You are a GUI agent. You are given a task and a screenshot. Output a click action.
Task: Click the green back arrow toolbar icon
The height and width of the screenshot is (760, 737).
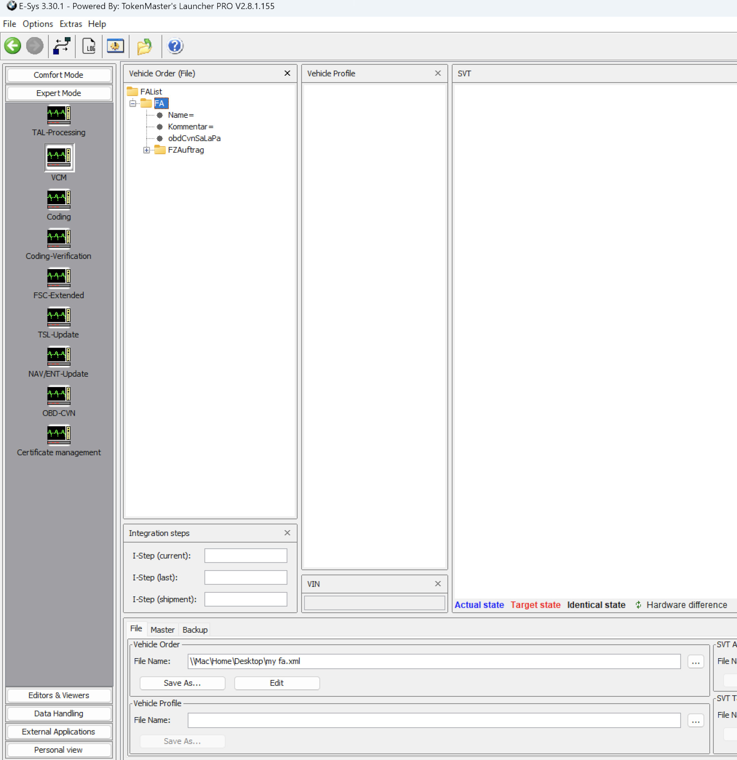13,46
